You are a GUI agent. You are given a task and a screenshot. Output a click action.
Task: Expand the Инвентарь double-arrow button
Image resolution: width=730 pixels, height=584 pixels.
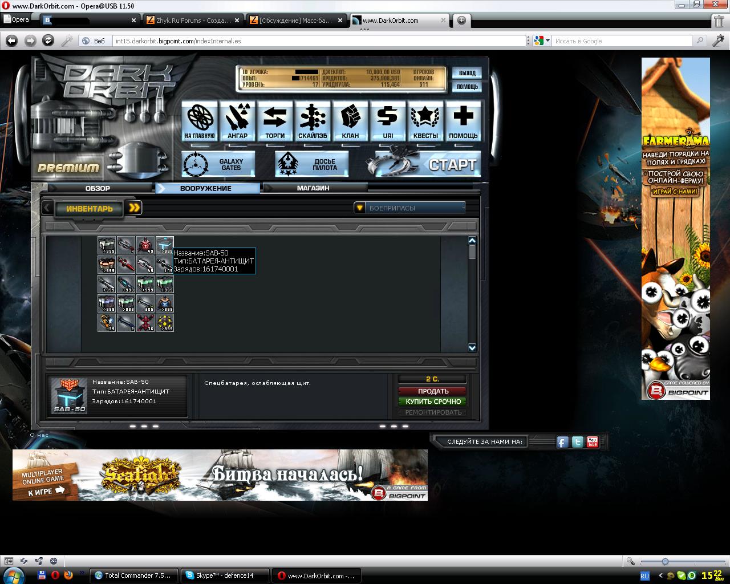(134, 208)
